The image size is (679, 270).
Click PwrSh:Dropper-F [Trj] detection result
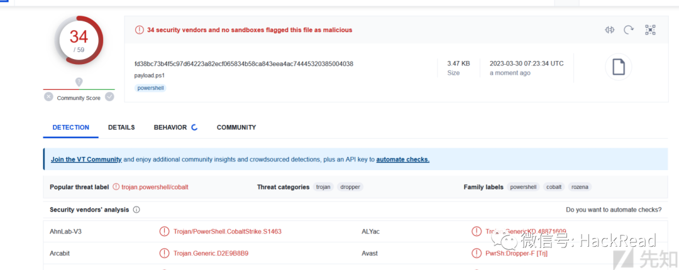tap(517, 253)
